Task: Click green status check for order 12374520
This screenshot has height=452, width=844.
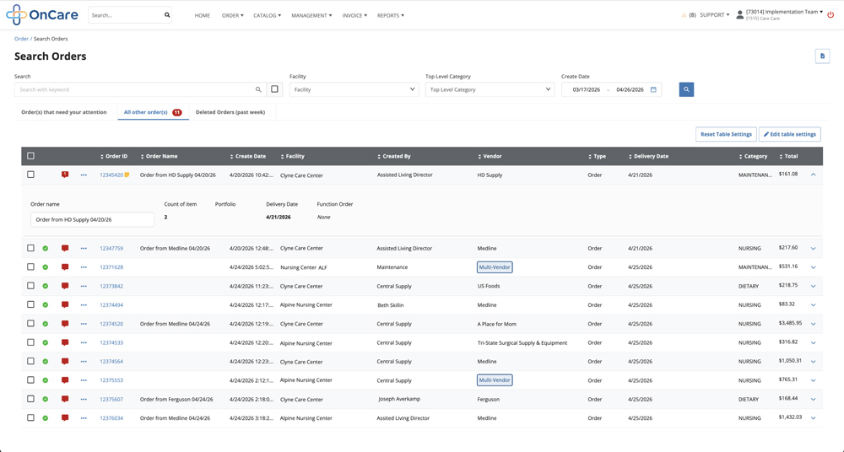Action: pos(46,323)
